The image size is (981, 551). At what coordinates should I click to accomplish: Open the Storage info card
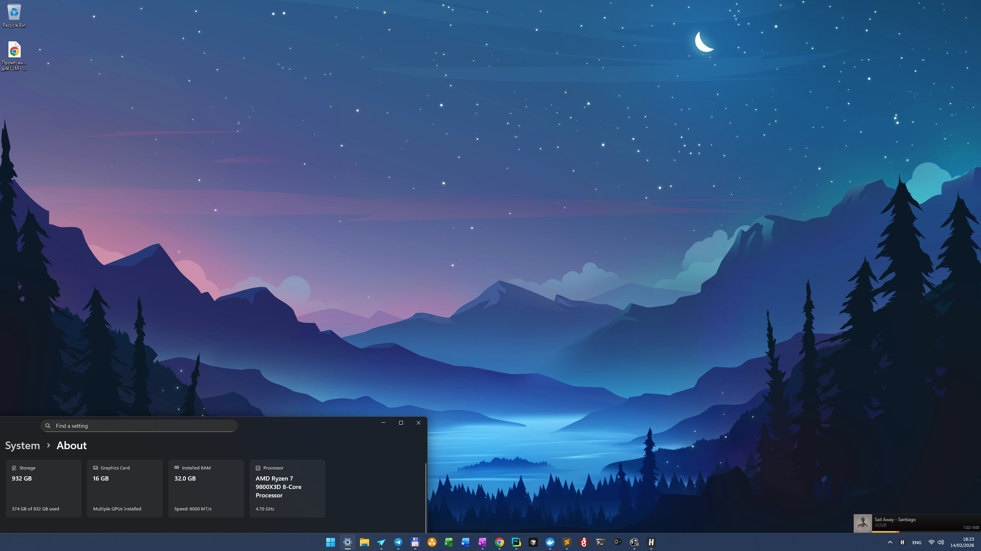(x=43, y=488)
